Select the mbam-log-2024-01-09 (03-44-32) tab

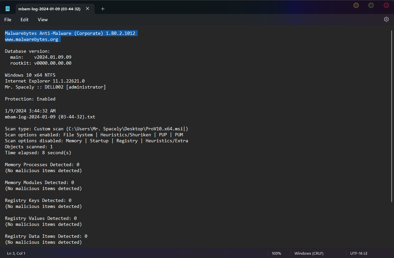point(49,9)
